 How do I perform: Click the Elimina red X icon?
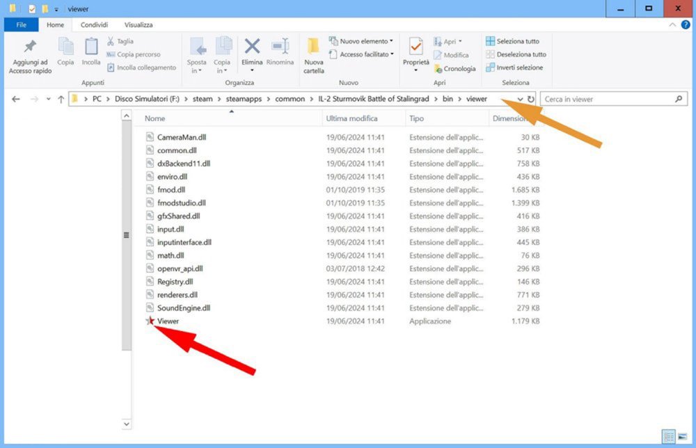(x=252, y=46)
